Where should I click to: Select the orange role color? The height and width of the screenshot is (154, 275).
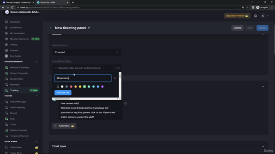(x=76, y=86)
